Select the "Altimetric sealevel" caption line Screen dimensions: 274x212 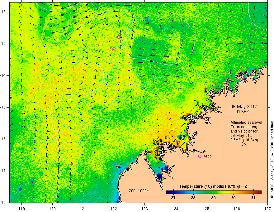[246, 123]
